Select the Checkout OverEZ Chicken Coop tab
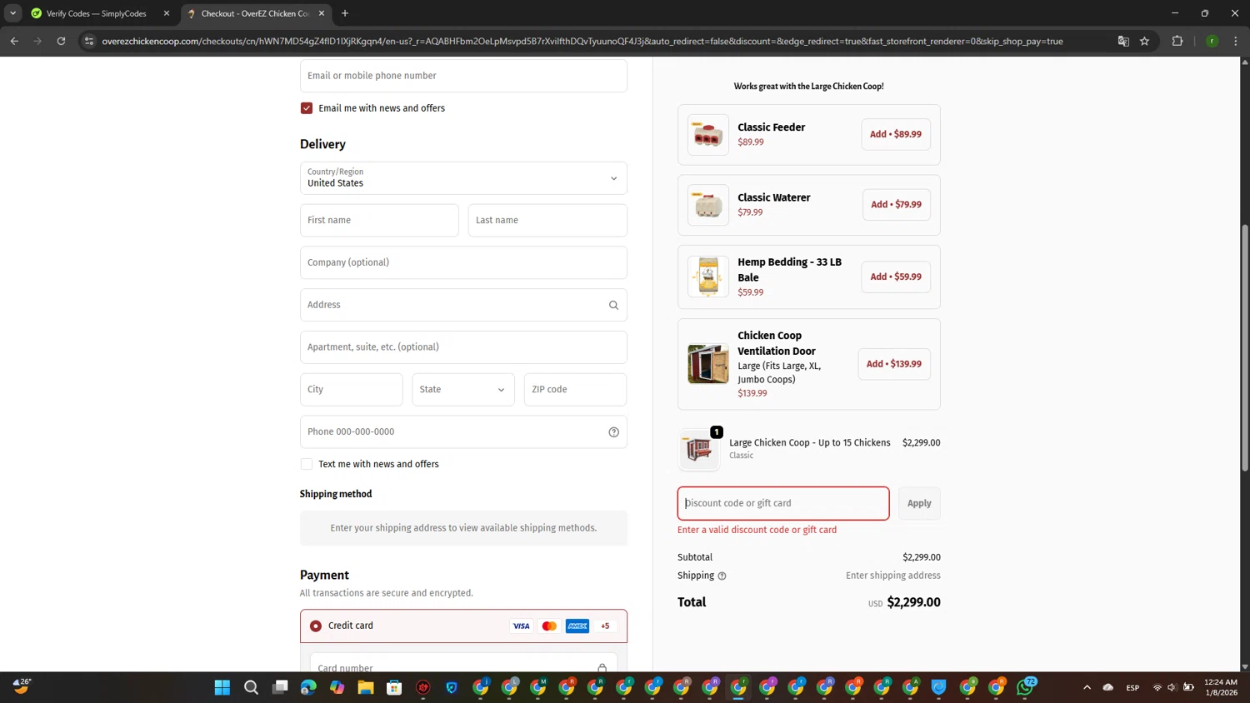The height and width of the screenshot is (703, 1250). click(254, 13)
